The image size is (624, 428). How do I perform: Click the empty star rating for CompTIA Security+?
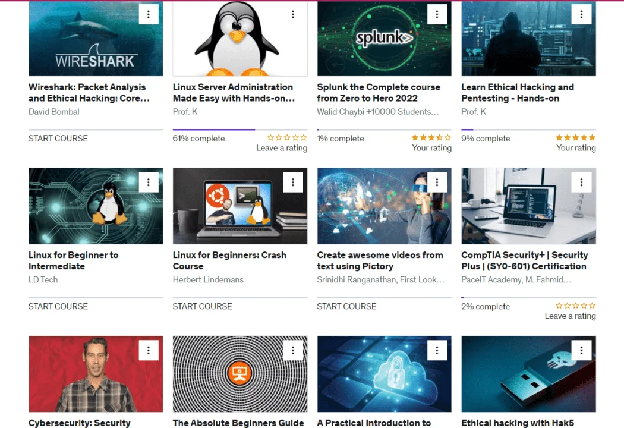click(x=576, y=306)
